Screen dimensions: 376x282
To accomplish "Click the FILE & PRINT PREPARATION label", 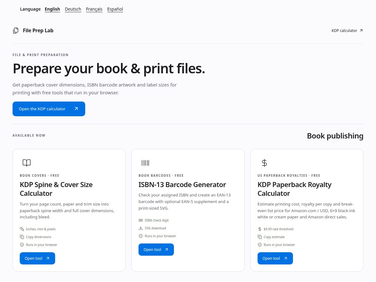I will pyautogui.click(x=40, y=55).
